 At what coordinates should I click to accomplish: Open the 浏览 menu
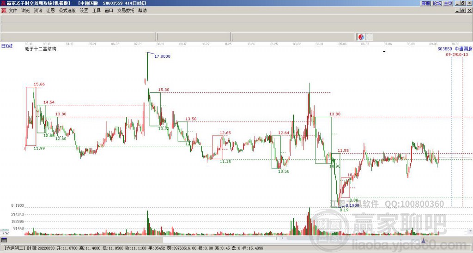tap(25, 11)
